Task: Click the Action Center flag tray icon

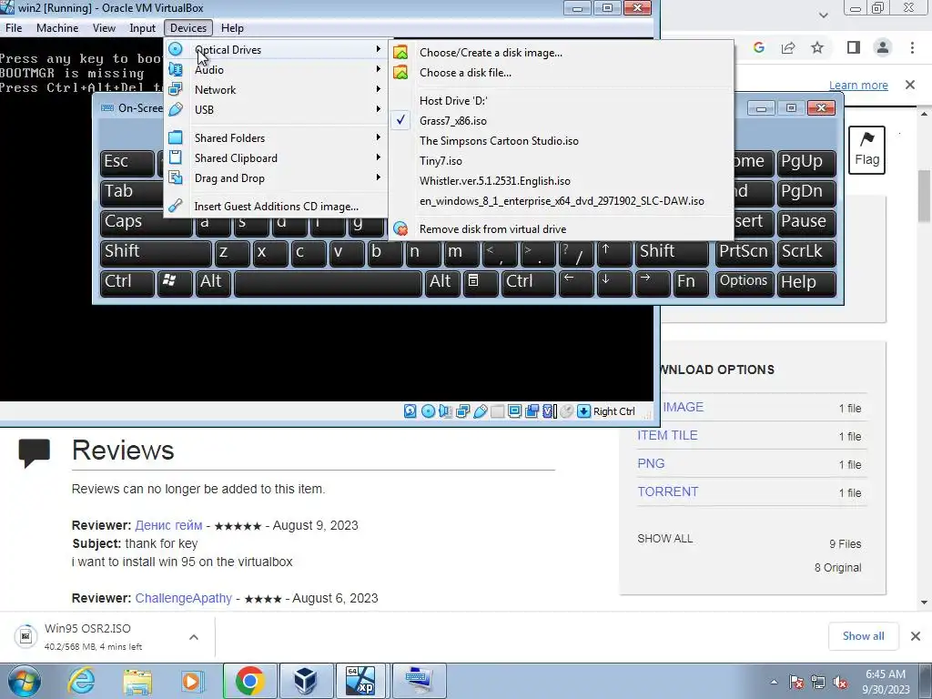Action: pos(796,682)
